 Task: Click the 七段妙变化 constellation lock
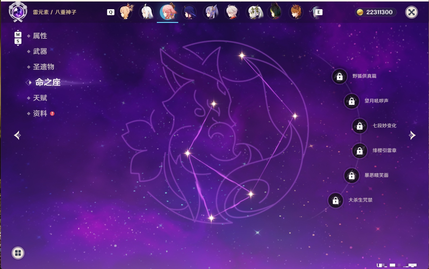click(360, 126)
